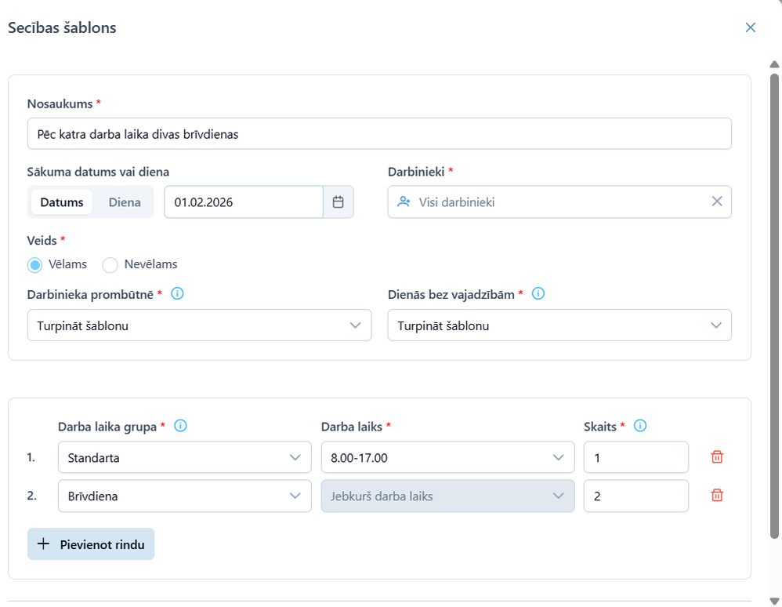Delete row 1 with Standarta group

(x=717, y=456)
